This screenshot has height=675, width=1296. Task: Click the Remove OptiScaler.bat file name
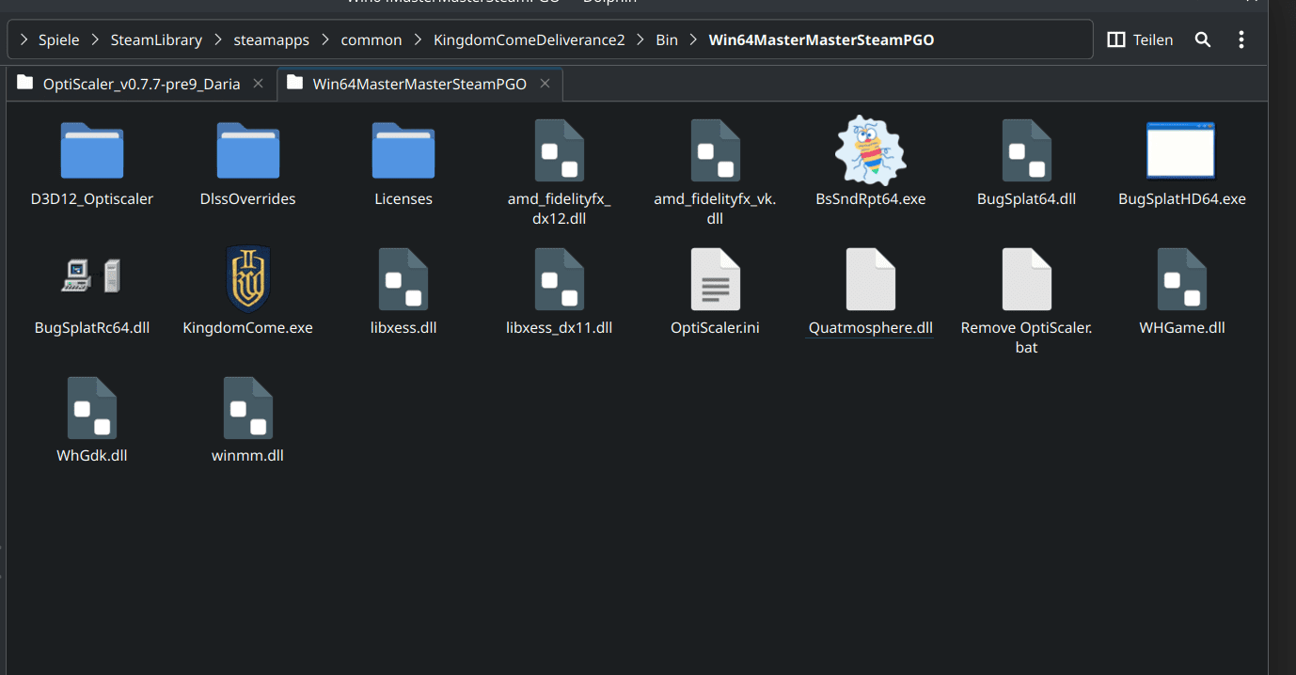1027,337
